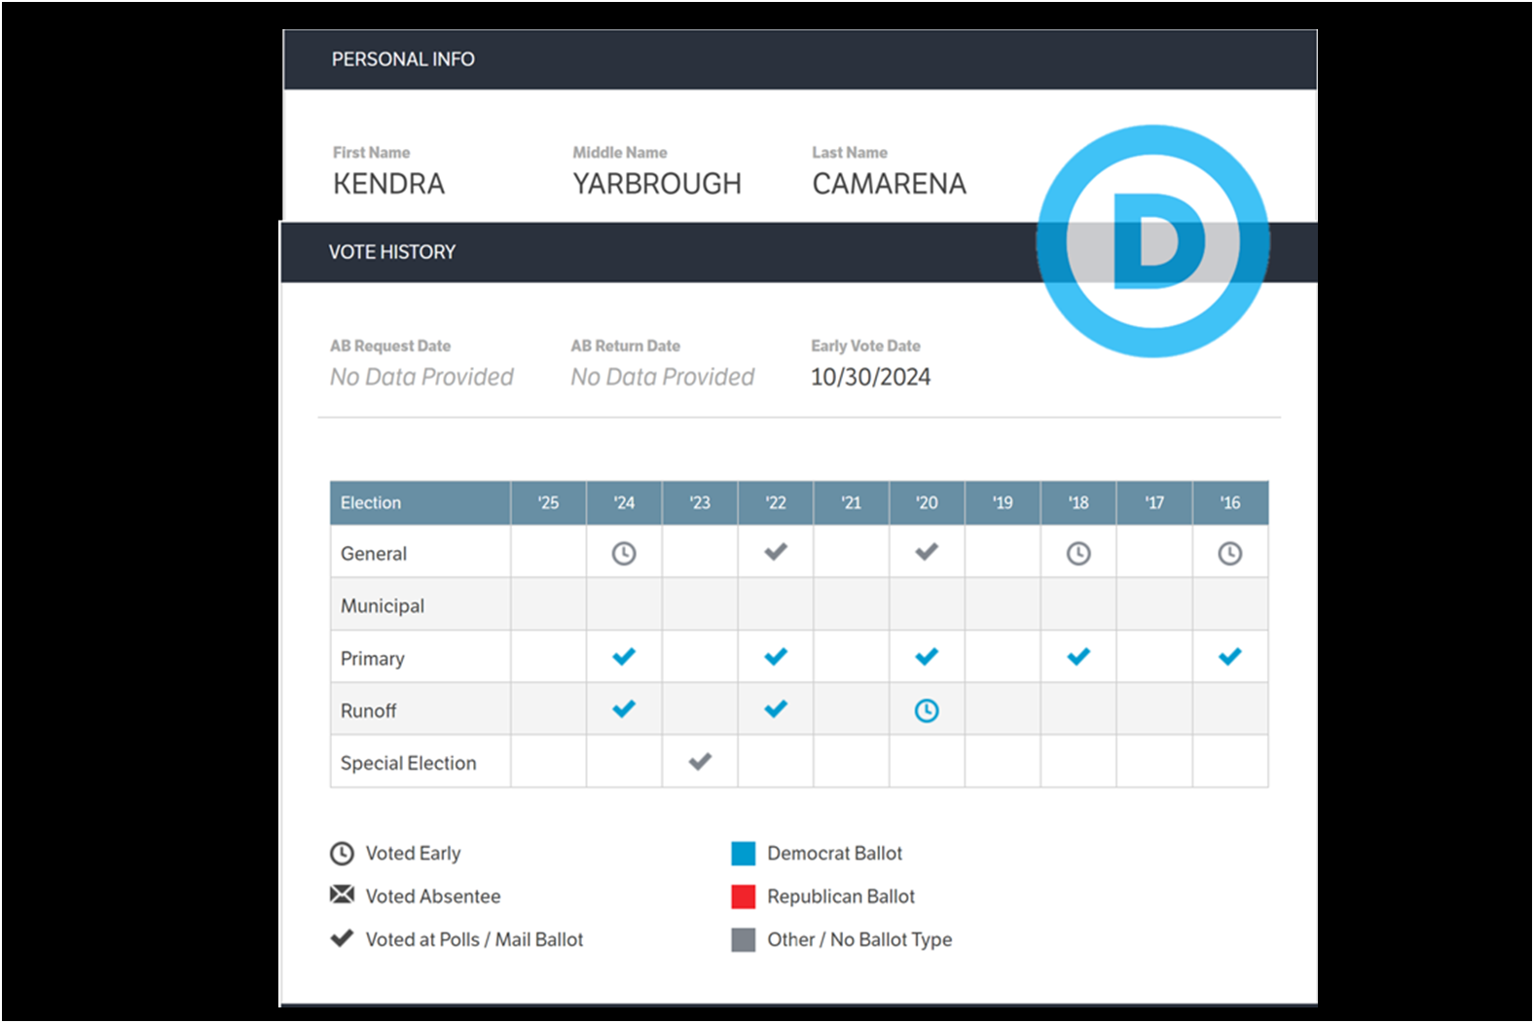Click the AB Request Date value
Image resolution: width=1534 pixels, height=1023 pixels.
click(x=421, y=377)
